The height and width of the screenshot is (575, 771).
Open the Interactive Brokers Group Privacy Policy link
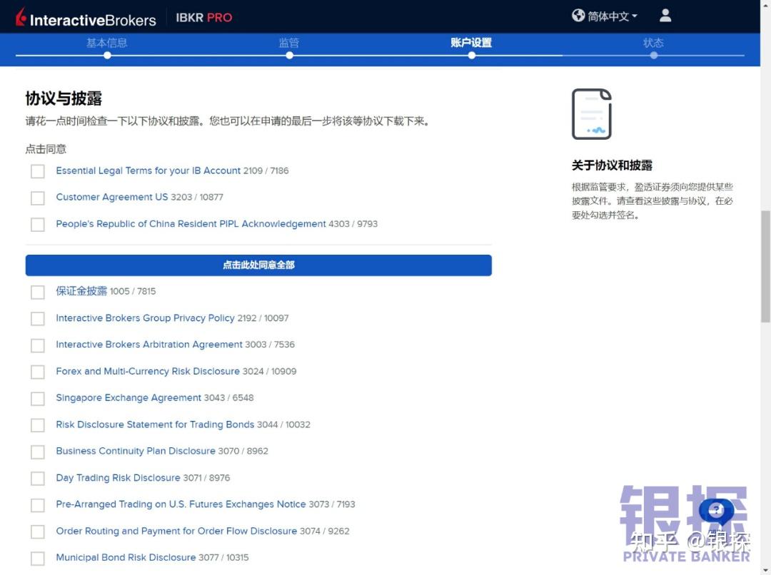[144, 318]
